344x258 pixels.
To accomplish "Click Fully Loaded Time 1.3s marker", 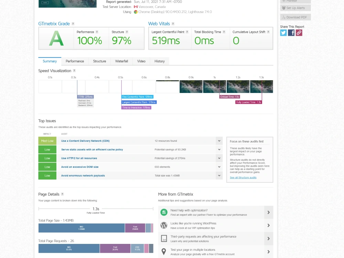I will (x=249, y=102).
